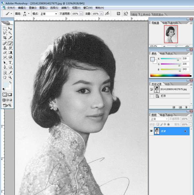Toggle lock transparent pixels in Layers panel
This screenshot has height=195, width=194.
click(157, 124)
